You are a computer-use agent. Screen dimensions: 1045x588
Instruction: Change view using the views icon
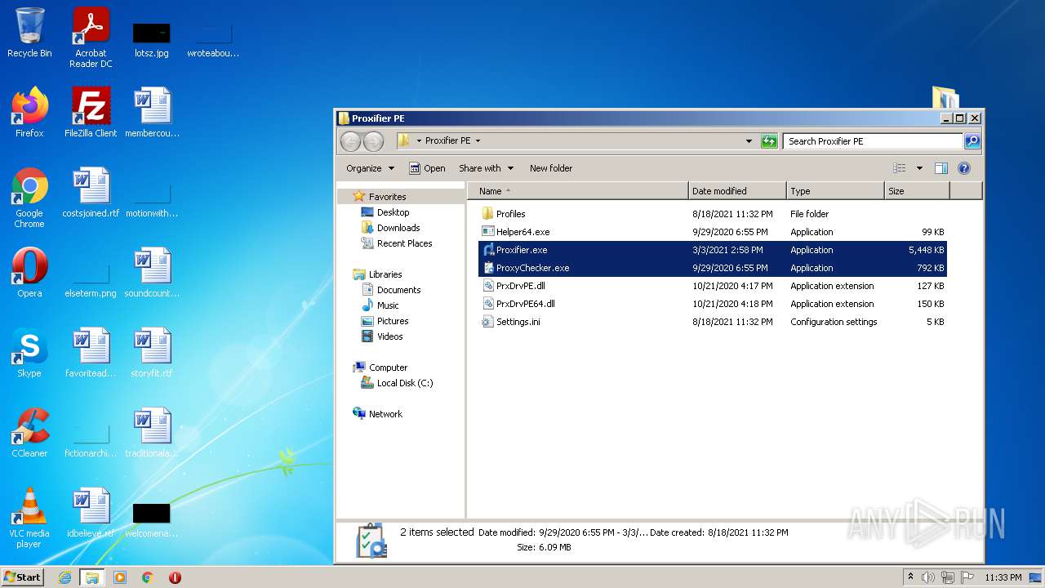point(900,168)
